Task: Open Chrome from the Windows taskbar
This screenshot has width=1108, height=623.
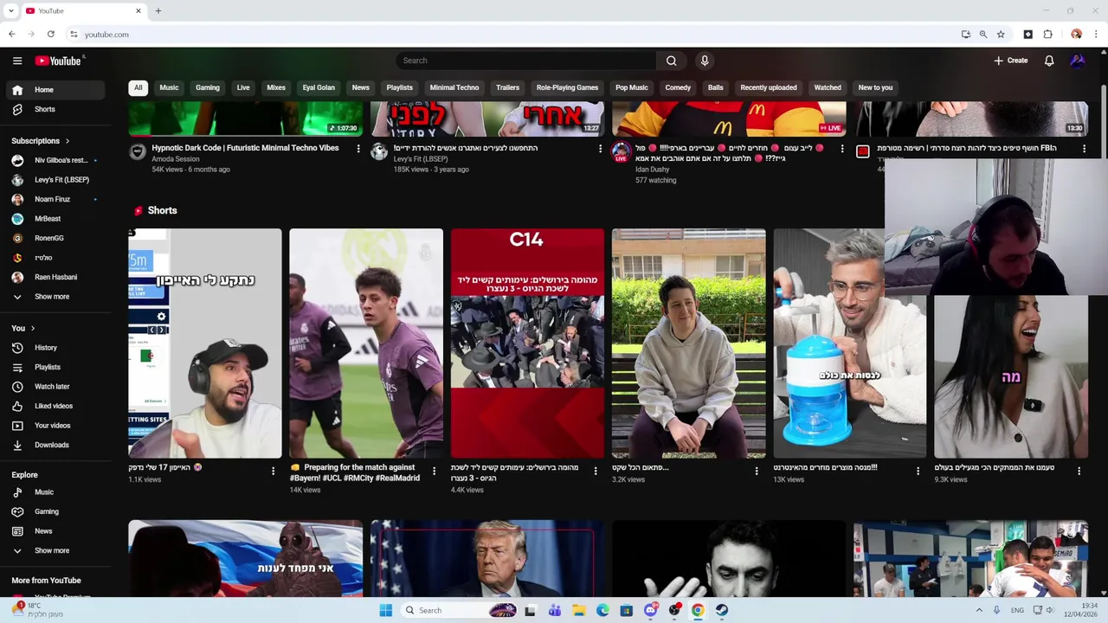Action: click(x=698, y=610)
